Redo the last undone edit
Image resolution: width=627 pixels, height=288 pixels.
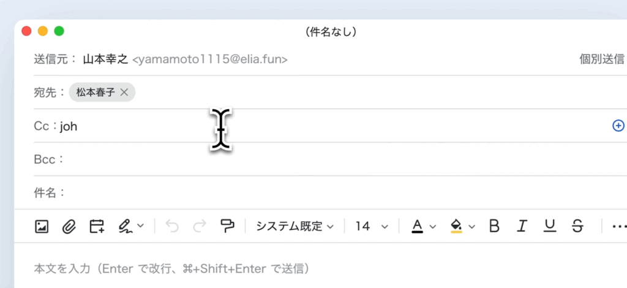(200, 226)
